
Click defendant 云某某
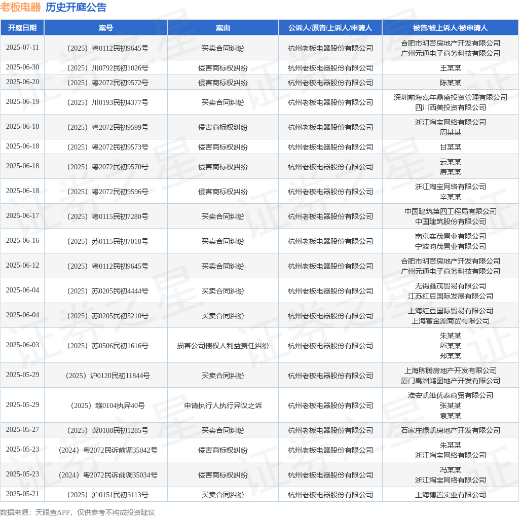pyautogui.click(x=451, y=162)
